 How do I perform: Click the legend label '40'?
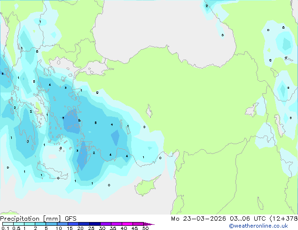click(x=124, y=228)
